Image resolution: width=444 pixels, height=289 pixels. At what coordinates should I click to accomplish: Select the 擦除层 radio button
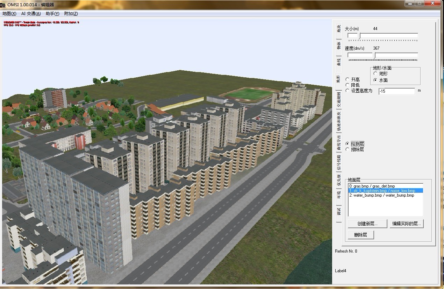pyautogui.click(x=347, y=149)
